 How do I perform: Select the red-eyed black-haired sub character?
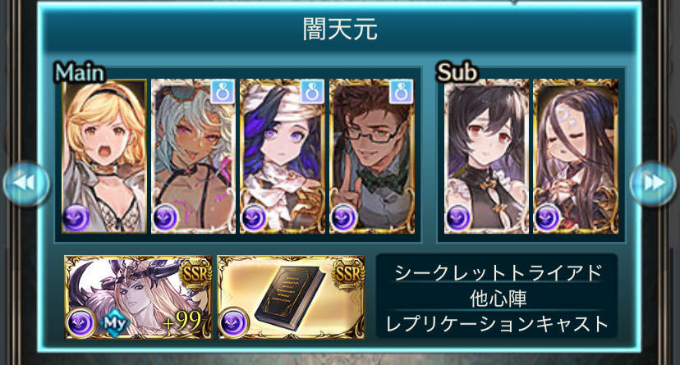pos(486,157)
